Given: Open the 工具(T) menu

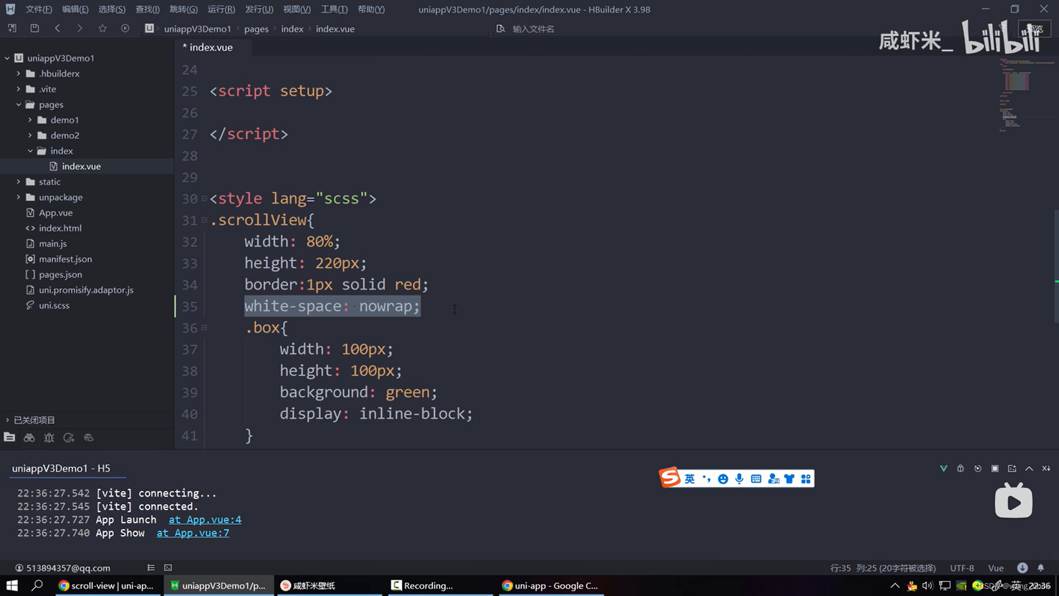Looking at the screenshot, I should coord(334,9).
